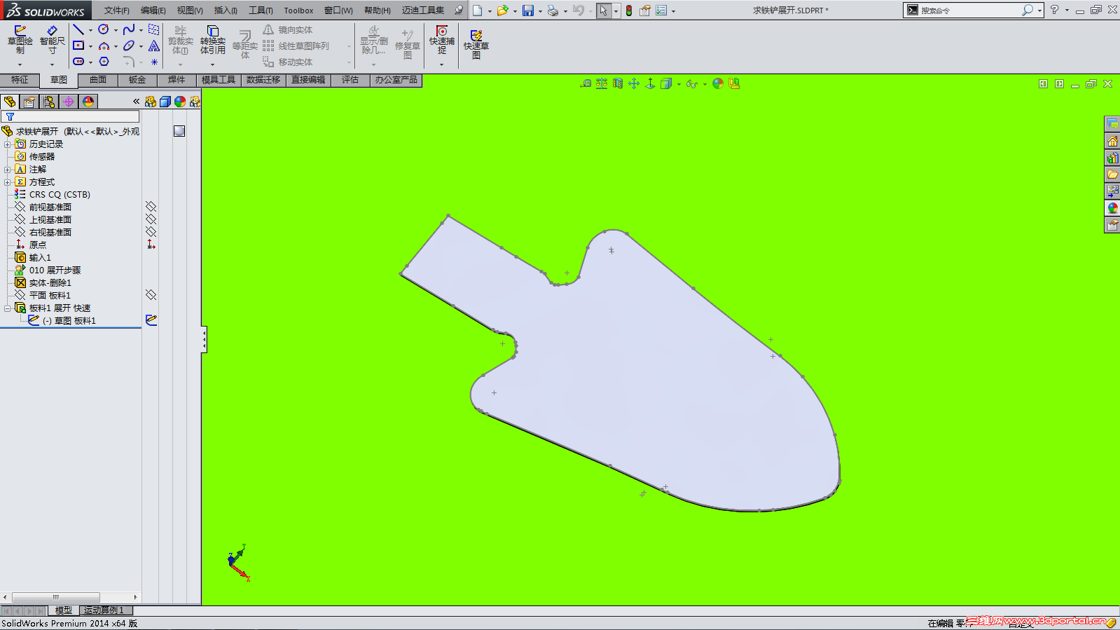The height and width of the screenshot is (630, 1120).
Task: Open the DimXpertManager panel tab
Action: click(x=69, y=102)
